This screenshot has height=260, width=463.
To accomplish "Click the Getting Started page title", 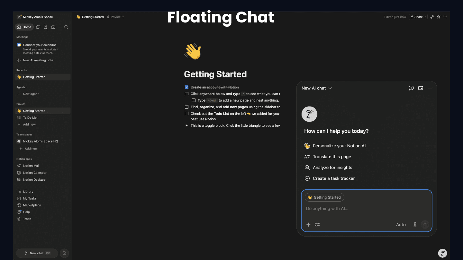I will [x=215, y=74].
